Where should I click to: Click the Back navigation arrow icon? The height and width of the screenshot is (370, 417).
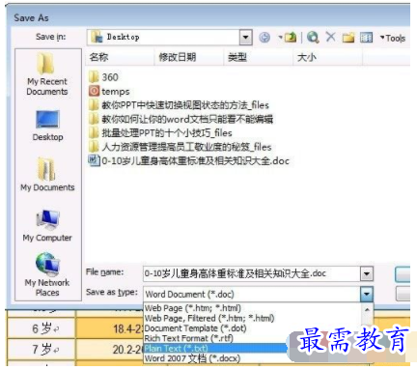click(x=264, y=38)
